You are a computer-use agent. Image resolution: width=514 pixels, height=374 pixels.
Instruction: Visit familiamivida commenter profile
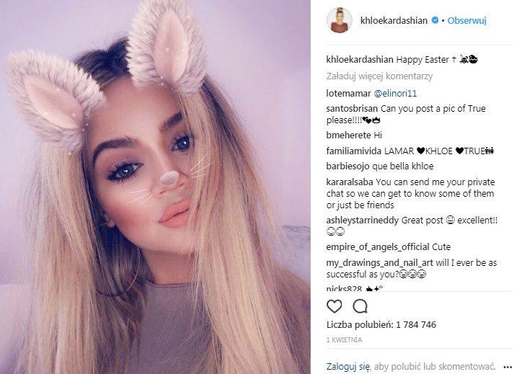coord(354,151)
